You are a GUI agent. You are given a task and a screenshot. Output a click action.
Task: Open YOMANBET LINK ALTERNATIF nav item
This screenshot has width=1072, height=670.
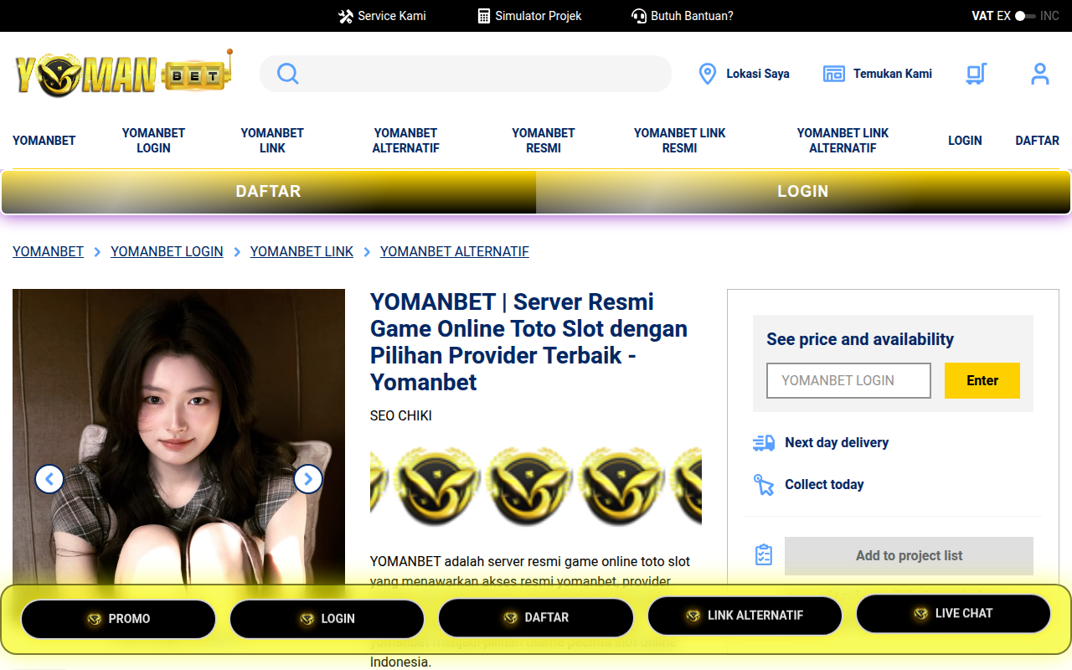843,141
